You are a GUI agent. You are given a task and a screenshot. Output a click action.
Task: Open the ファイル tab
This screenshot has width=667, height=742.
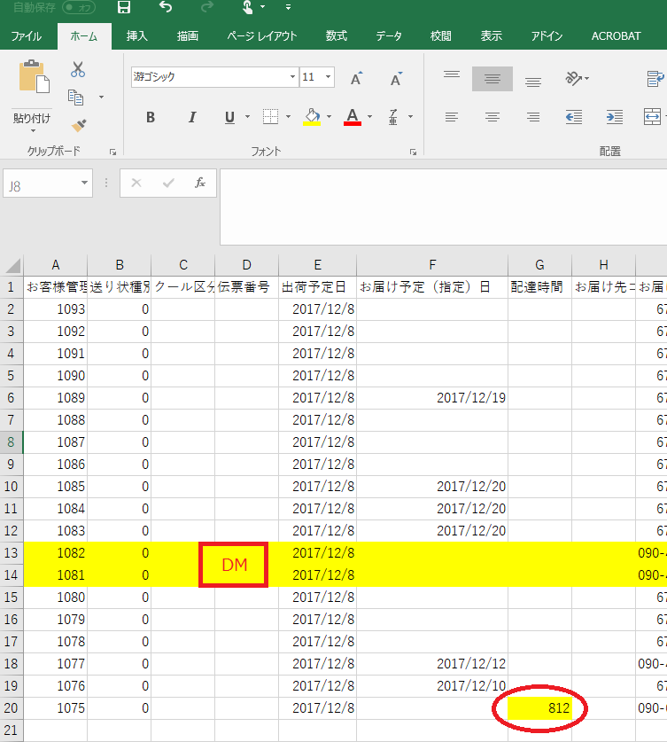(x=26, y=36)
